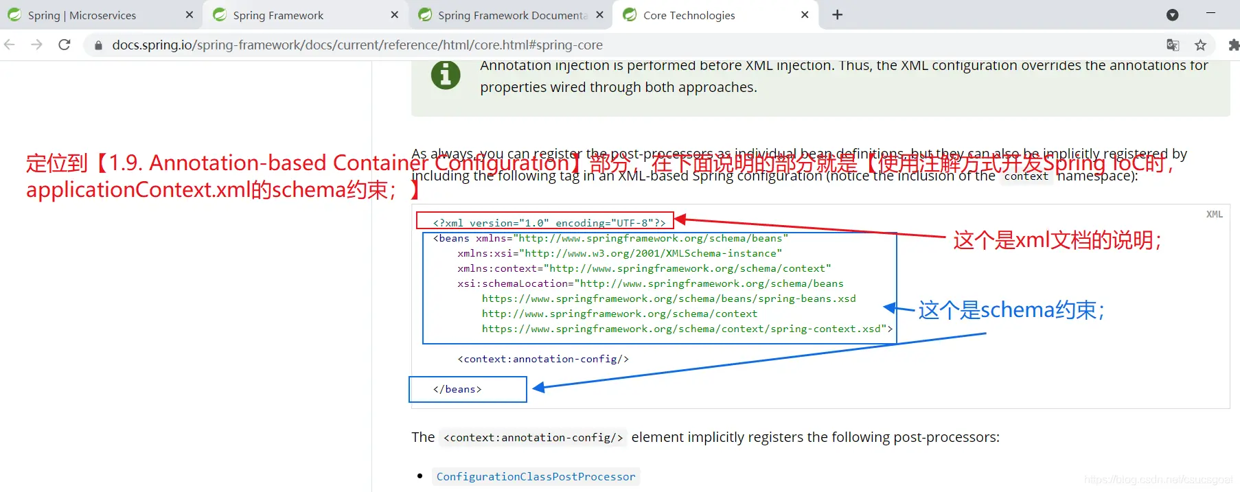1240x492 pixels.
Task: Click the spring-beans.xsd URL line
Action: [x=669, y=298]
